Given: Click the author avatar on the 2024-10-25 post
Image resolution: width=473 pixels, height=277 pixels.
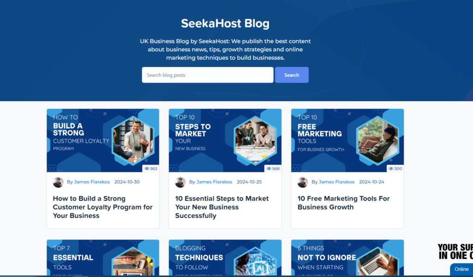Looking at the screenshot, I should click(x=181, y=182).
